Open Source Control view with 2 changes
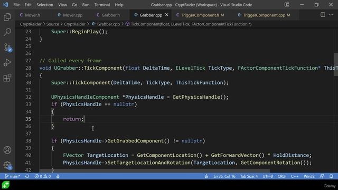Viewport: 338px width, 190px height. click(7, 47)
